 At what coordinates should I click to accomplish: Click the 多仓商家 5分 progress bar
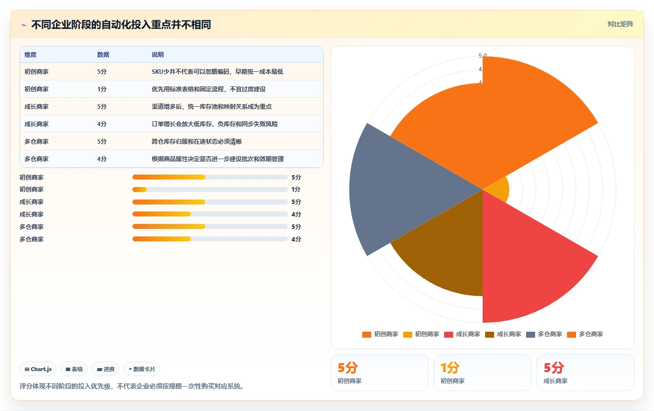pos(210,226)
